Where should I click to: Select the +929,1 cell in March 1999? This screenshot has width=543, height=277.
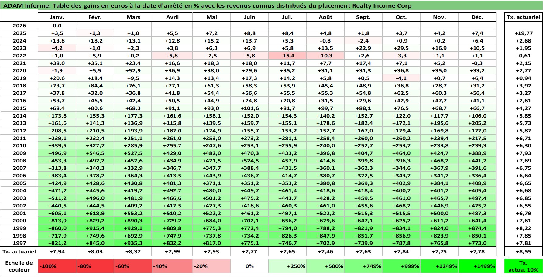point(133,228)
